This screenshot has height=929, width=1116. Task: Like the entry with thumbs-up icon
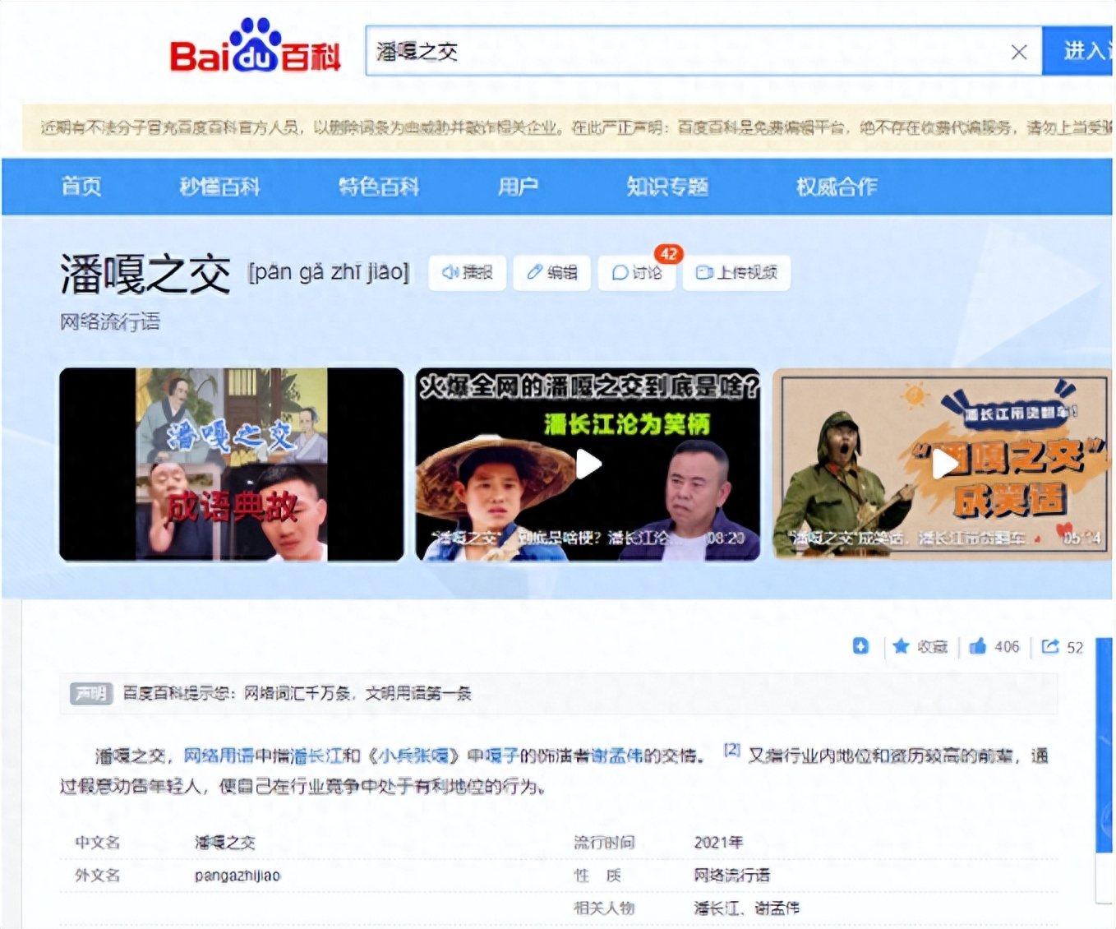pyautogui.click(x=978, y=646)
